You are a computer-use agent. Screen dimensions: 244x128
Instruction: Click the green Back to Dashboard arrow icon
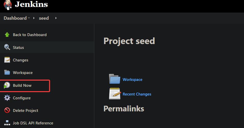point(7,35)
